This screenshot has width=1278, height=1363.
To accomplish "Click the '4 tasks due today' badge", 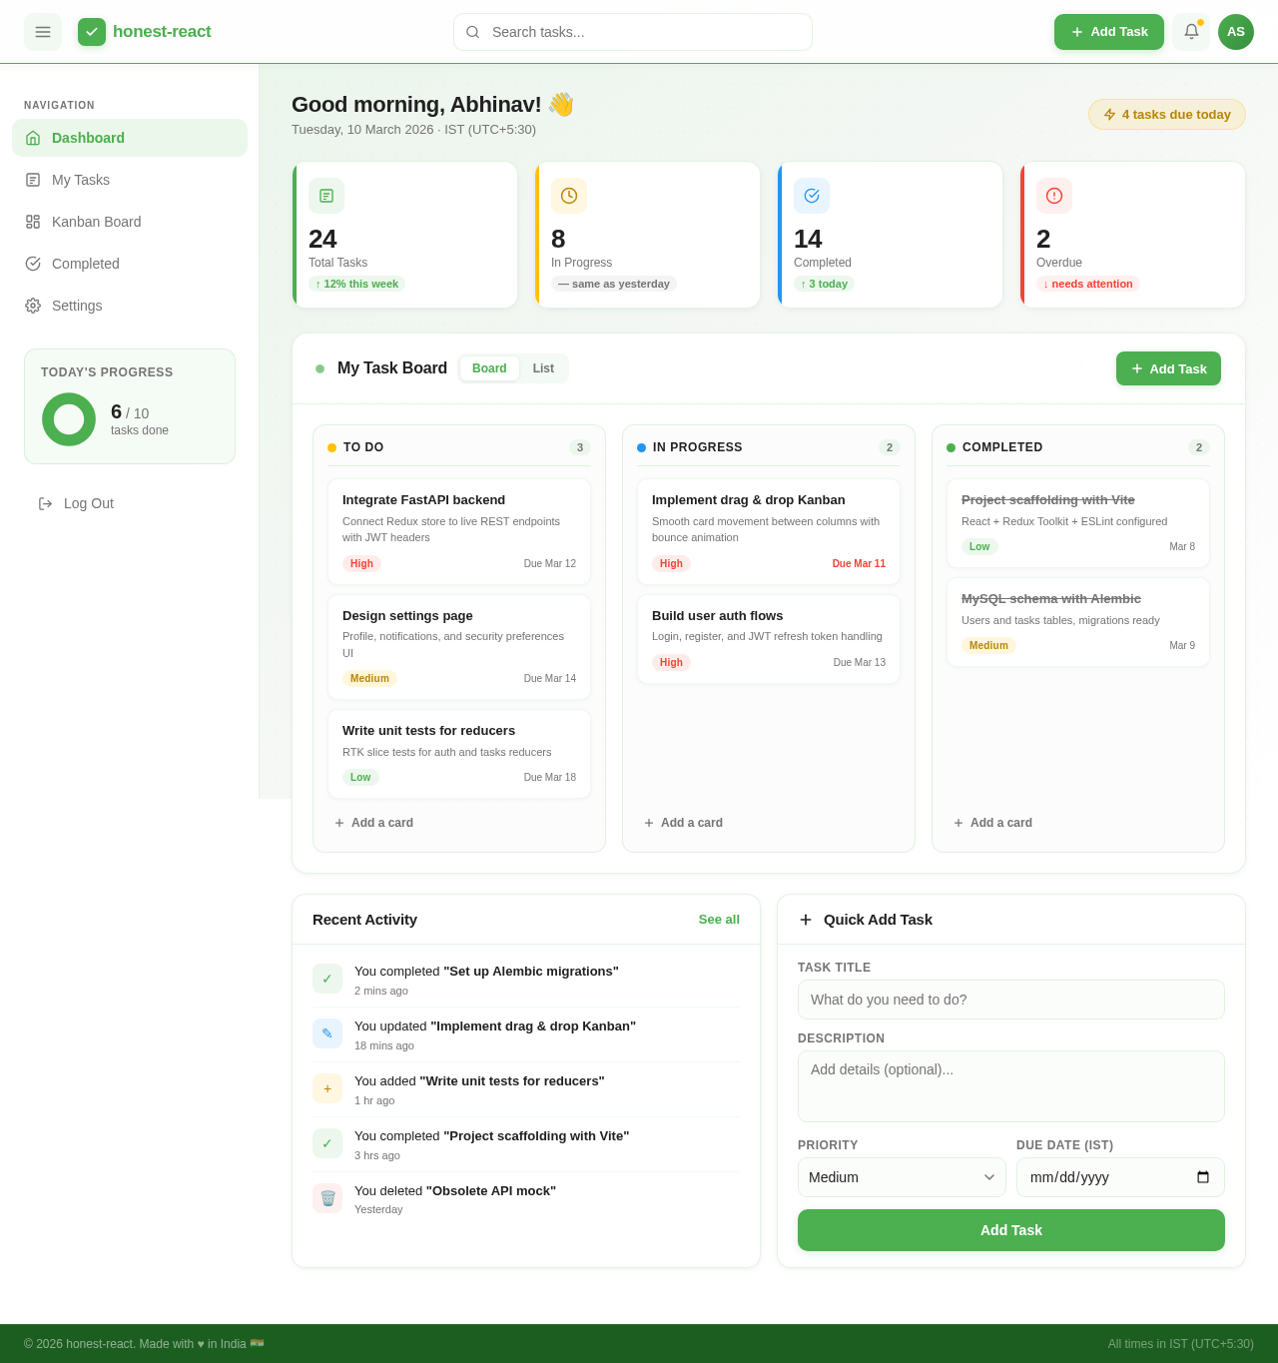I will [1166, 114].
